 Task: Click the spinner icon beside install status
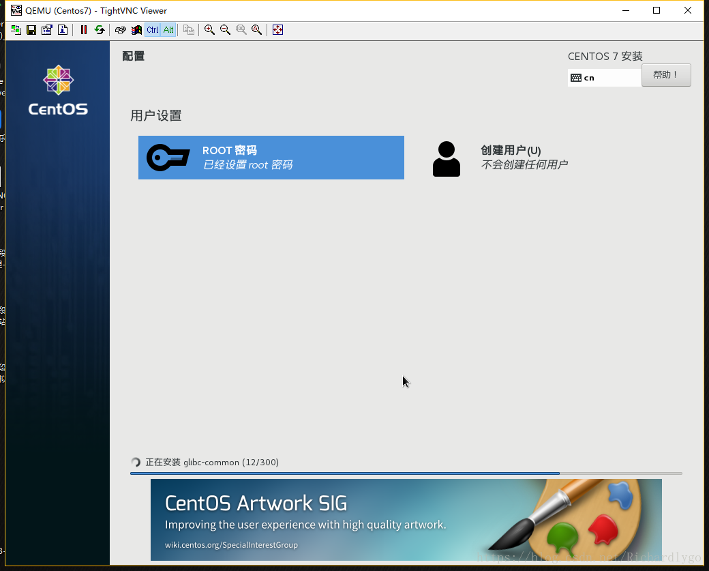136,463
